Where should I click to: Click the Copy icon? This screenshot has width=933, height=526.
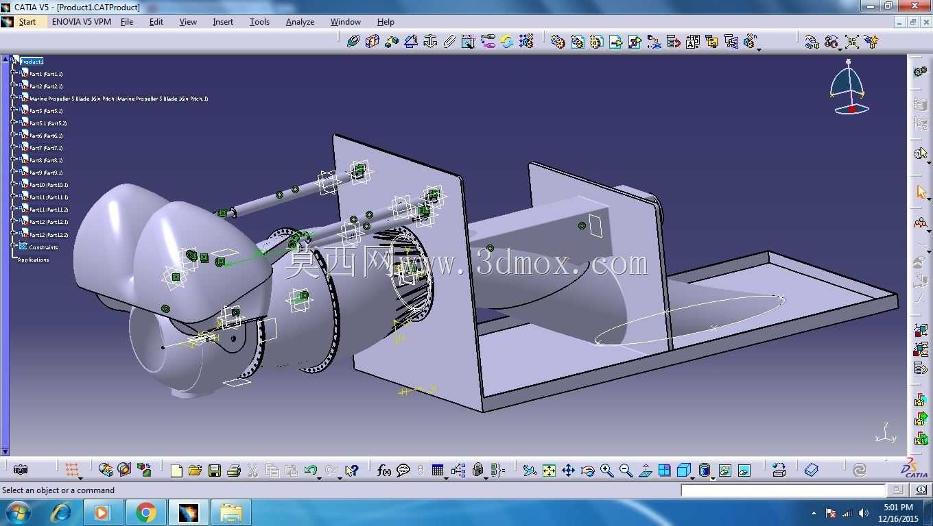pyautogui.click(x=272, y=471)
